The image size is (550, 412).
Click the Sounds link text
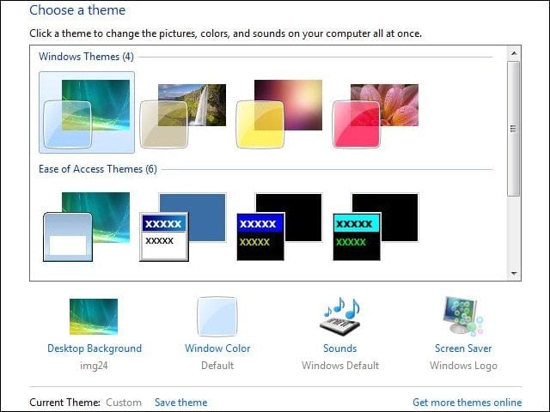coord(340,348)
